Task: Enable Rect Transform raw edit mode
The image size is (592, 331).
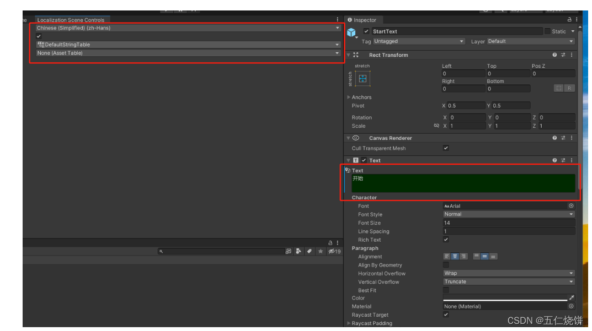Action: (569, 88)
